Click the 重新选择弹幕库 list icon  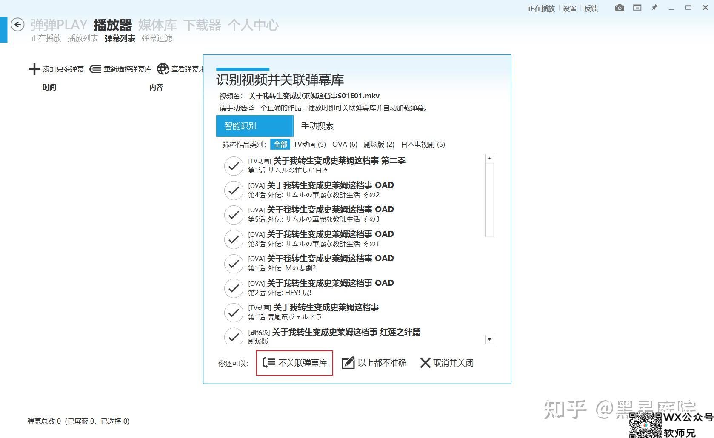coord(95,69)
